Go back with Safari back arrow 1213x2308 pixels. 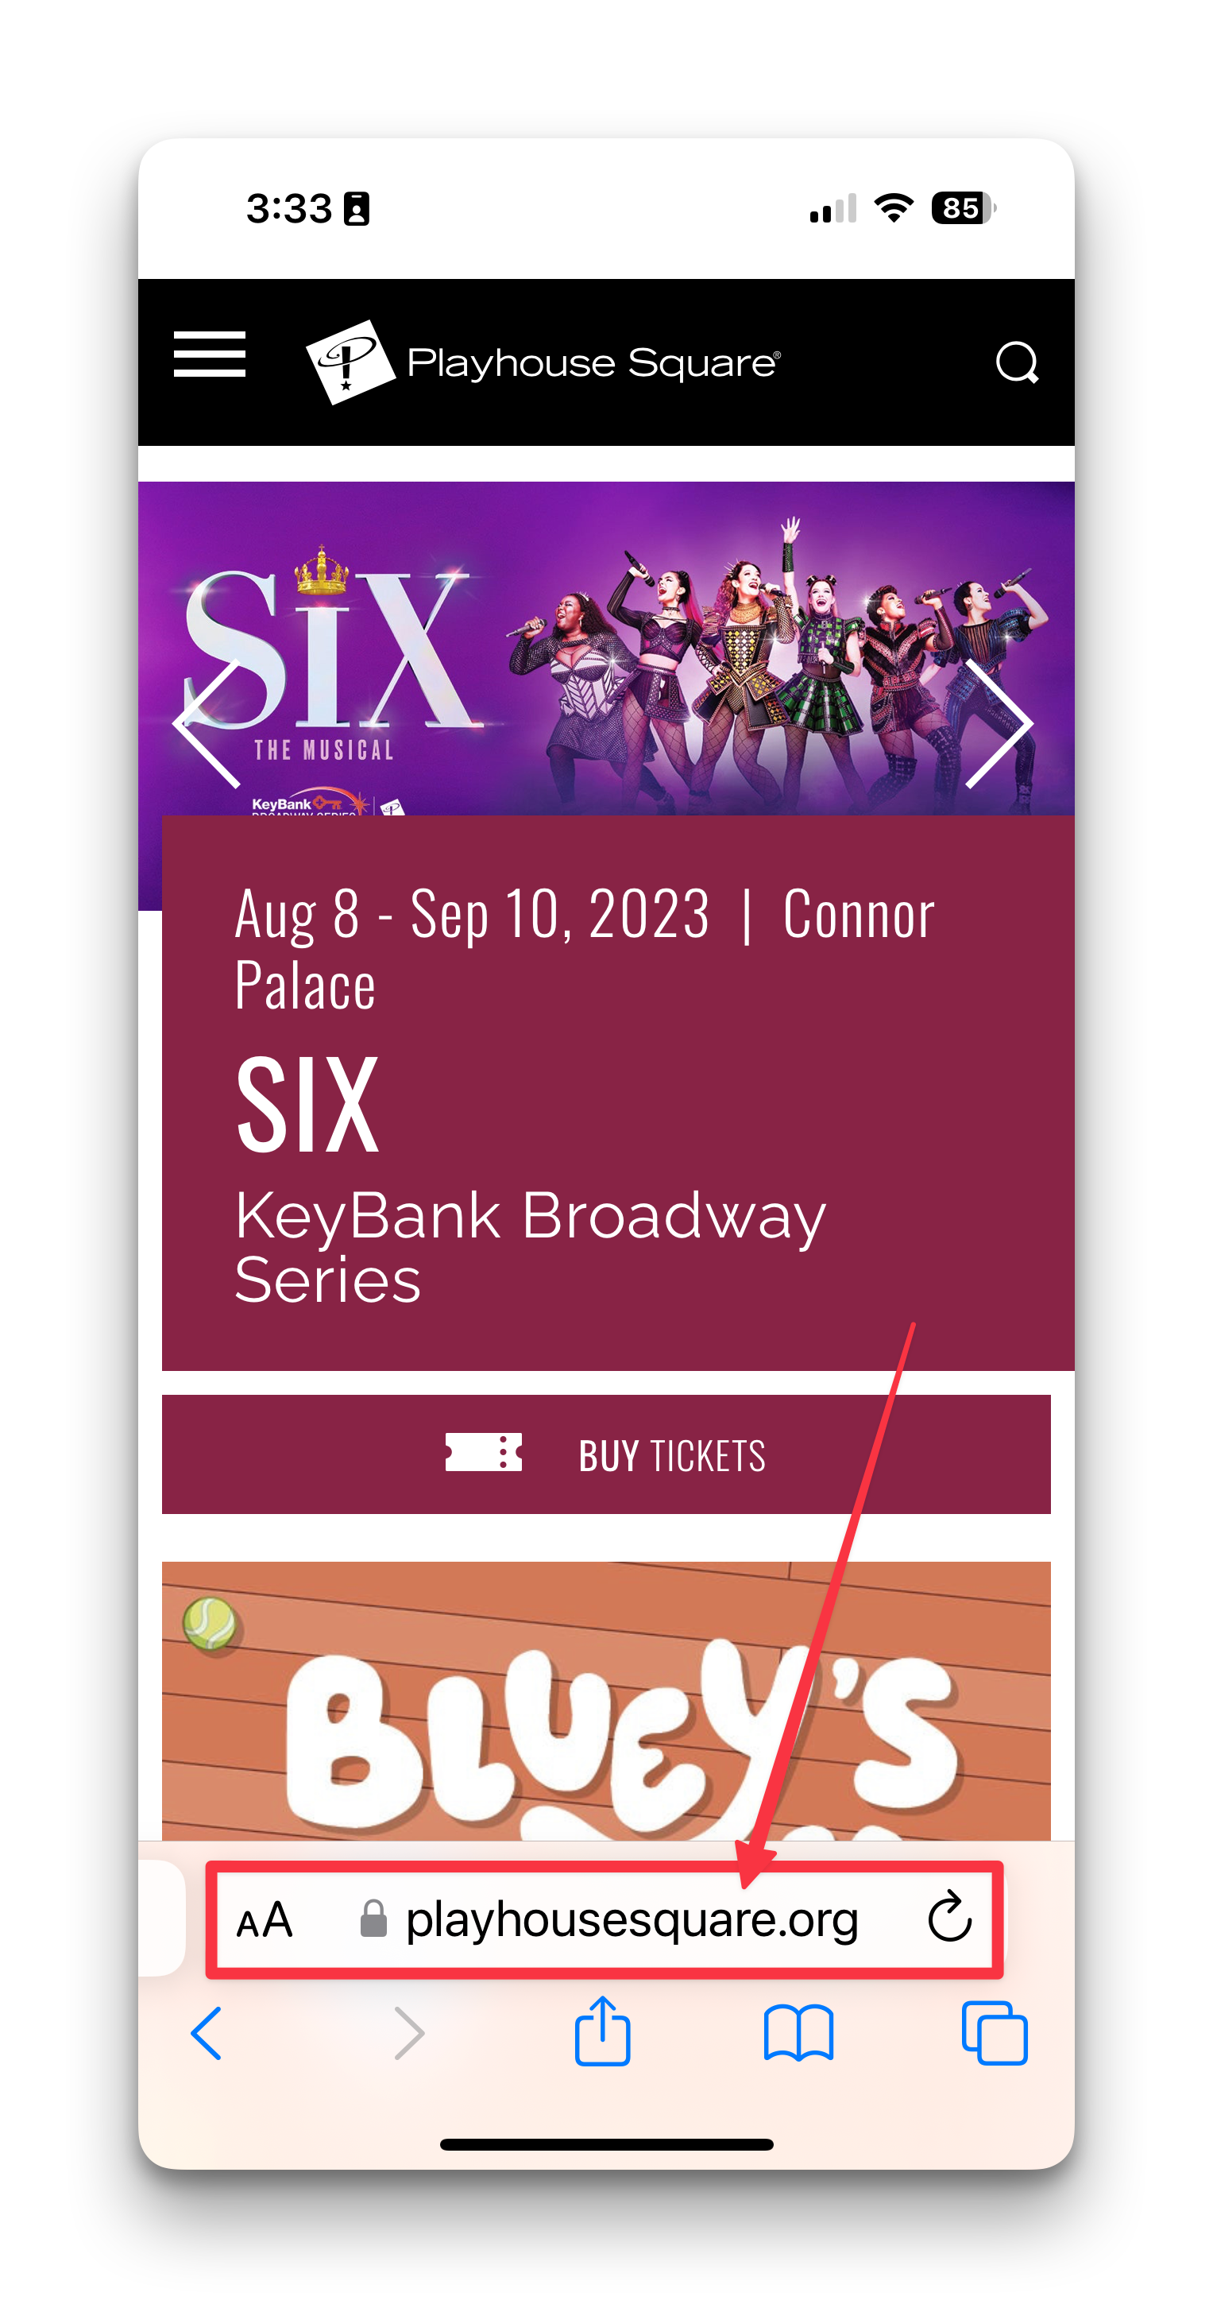coord(207,2034)
